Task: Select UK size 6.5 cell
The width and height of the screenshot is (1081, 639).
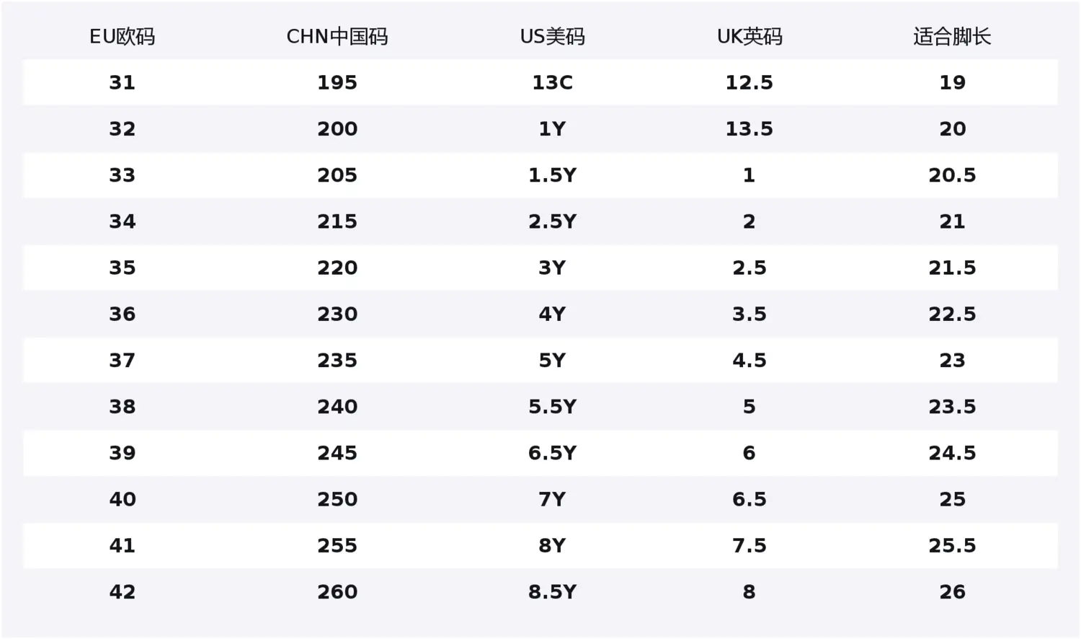Action: pyautogui.click(x=749, y=499)
